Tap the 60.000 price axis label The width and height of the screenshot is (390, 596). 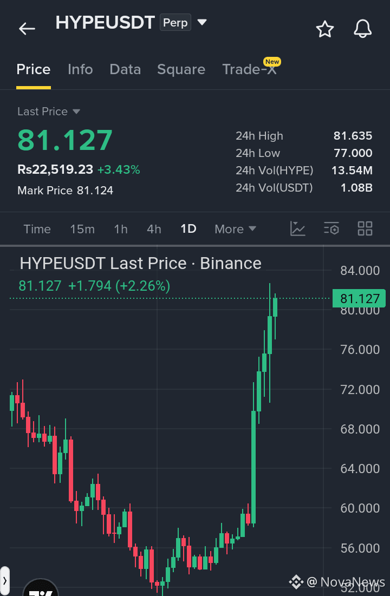360,508
